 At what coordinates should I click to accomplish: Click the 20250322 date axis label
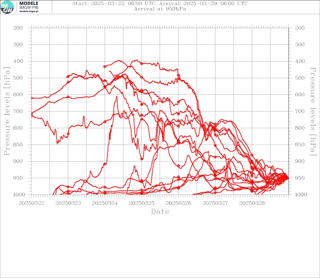tap(31, 203)
